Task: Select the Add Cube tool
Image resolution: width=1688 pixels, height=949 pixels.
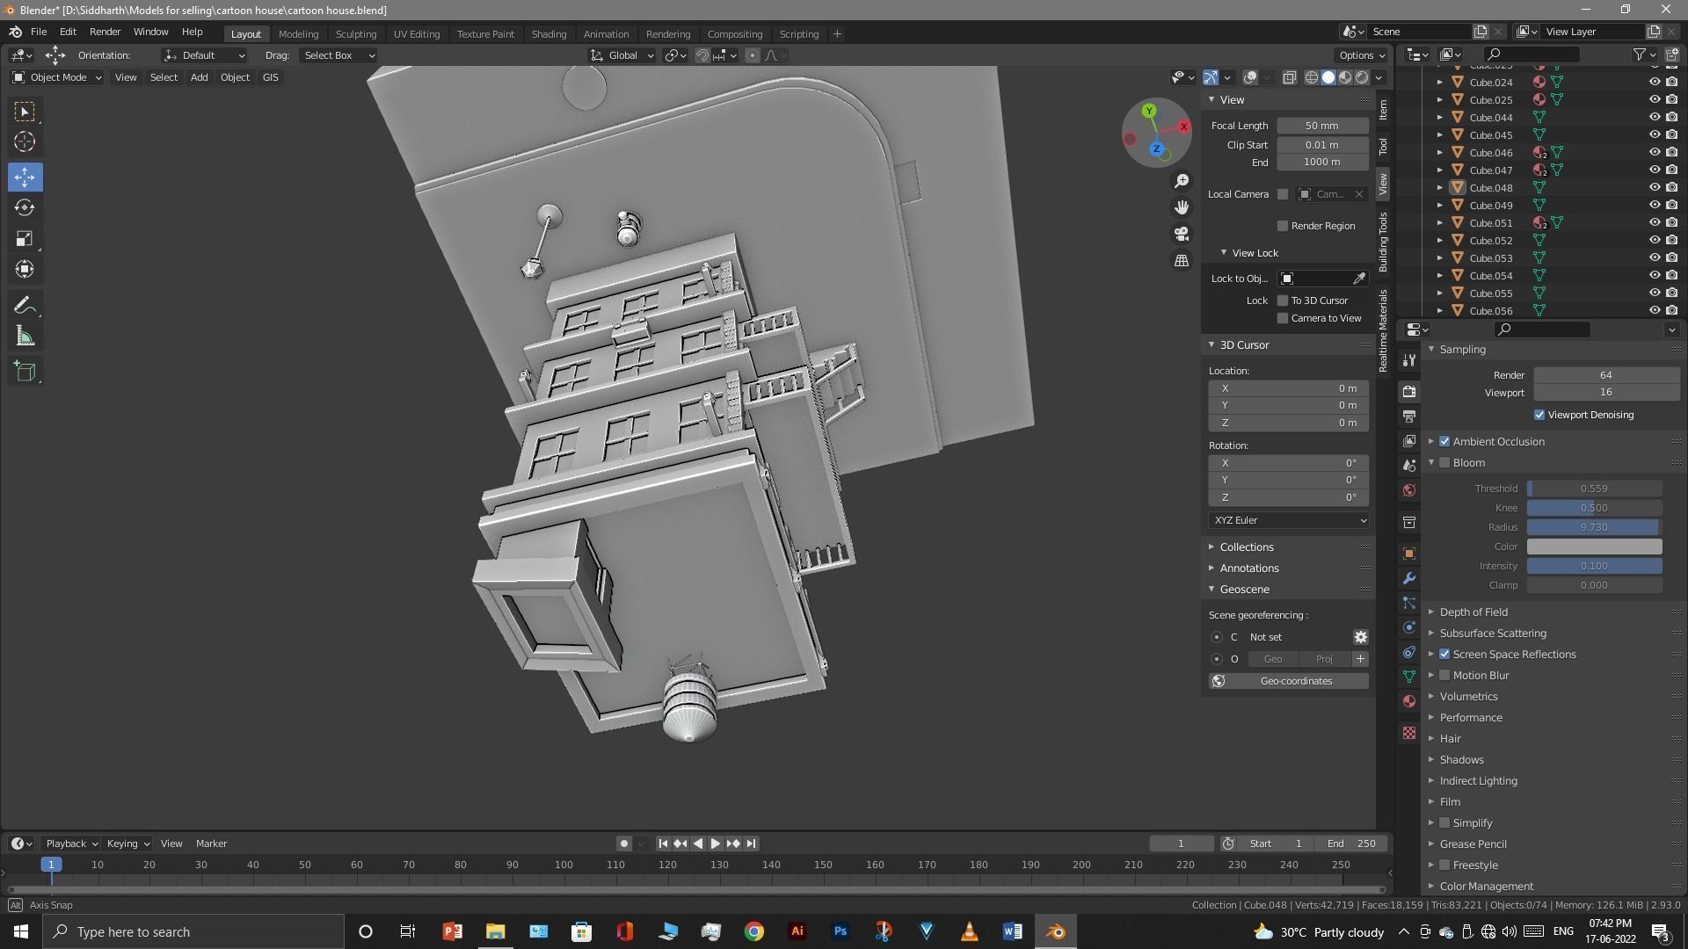Action: (25, 372)
